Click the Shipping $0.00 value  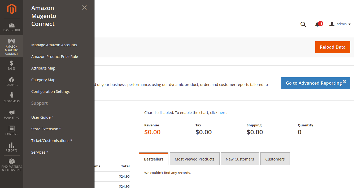[x=255, y=132]
